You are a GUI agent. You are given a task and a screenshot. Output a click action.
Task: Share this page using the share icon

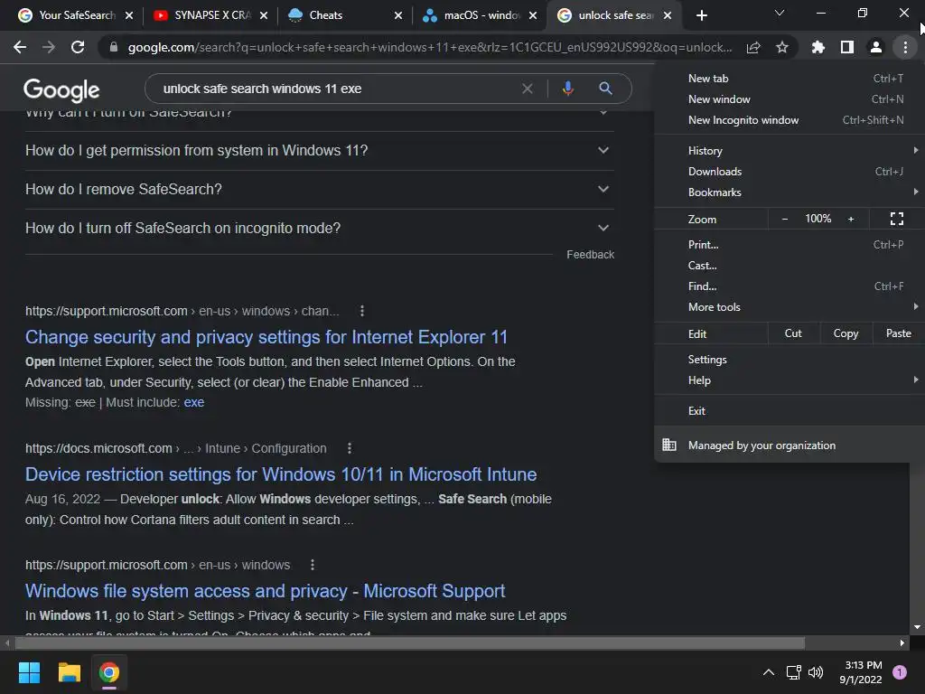click(x=753, y=47)
